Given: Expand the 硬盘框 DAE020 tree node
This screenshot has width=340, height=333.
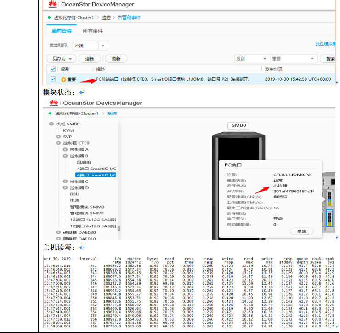Looking at the screenshot, I should click(x=58, y=232).
